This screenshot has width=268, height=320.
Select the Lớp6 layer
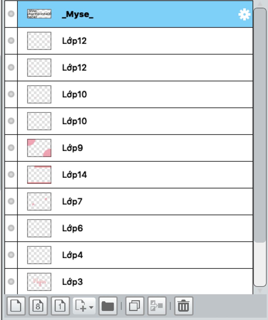(135, 228)
